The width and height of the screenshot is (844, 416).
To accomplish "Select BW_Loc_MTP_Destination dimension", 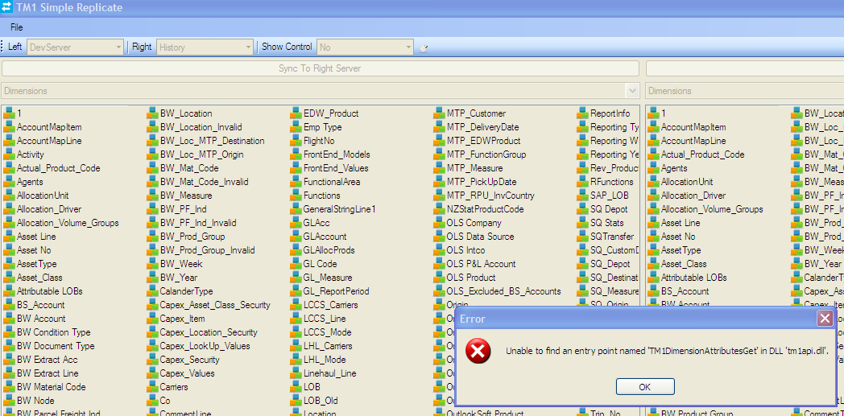I will tap(212, 141).
